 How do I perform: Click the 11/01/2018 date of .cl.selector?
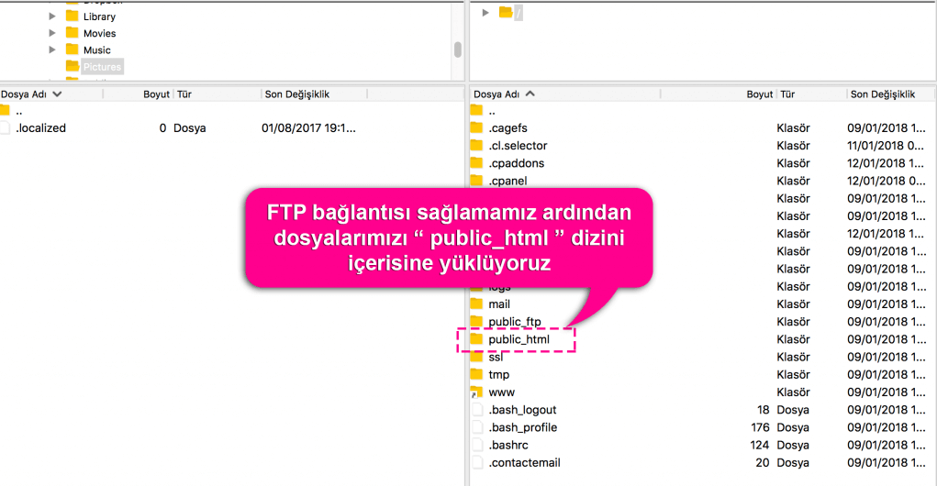tap(886, 146)
